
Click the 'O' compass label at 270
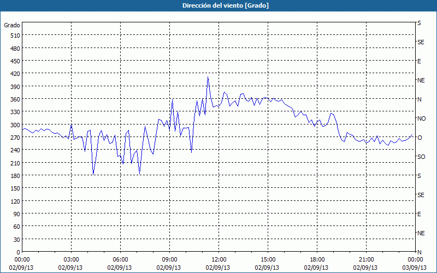pos(420,138)
